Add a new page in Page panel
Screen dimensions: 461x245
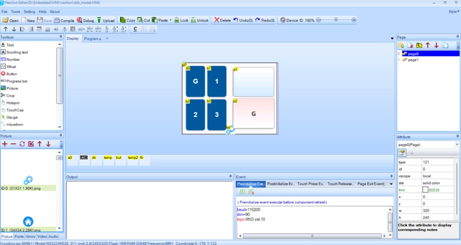pos(401,45)
